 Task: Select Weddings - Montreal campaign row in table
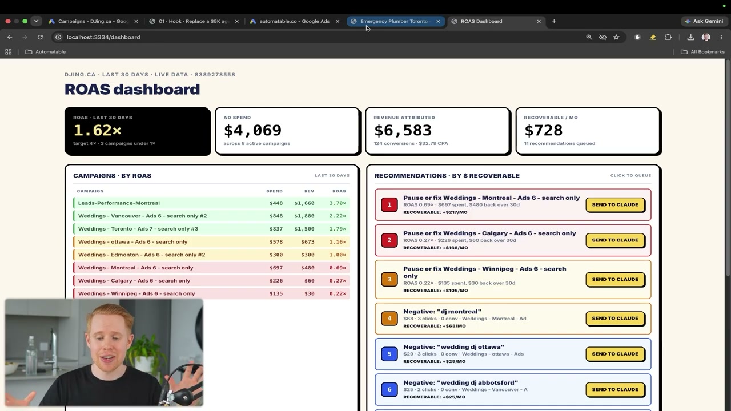tap(212, 268)
